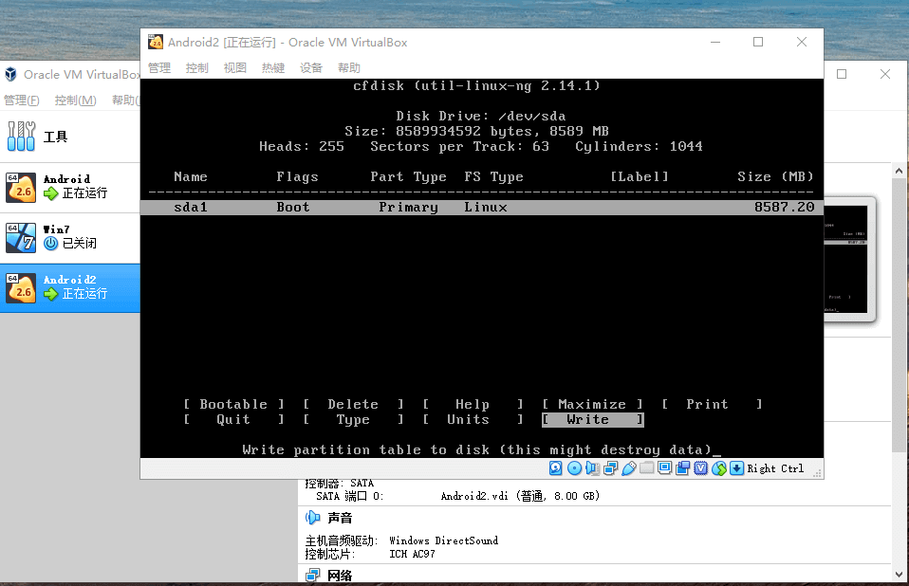Open the 工具 tools item in sidebar

pos(55,137)
